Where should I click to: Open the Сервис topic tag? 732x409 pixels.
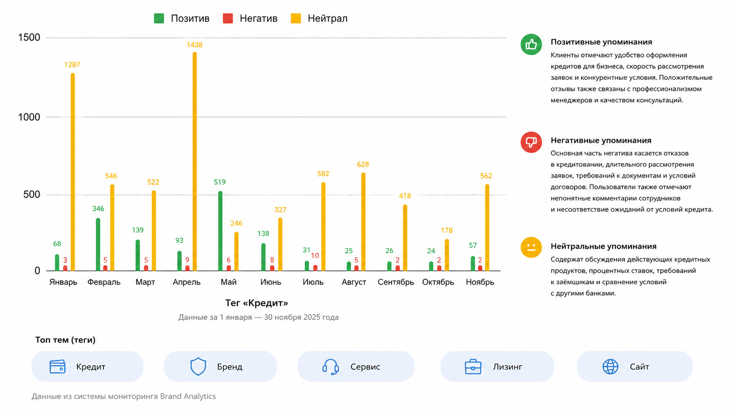[356, 367]
